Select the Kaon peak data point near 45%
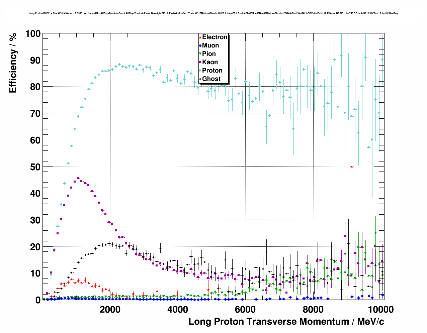 click(78, 178)
